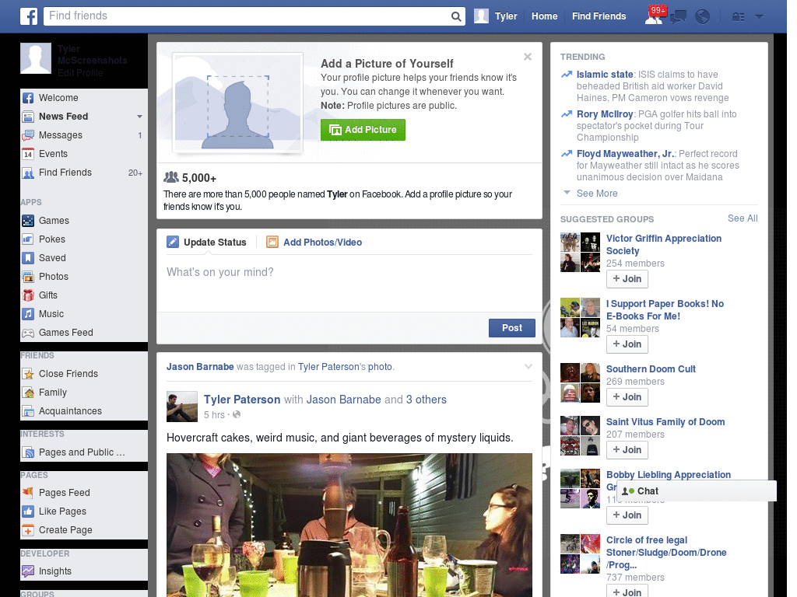
Task: Open friend requests icon with 99+ badge
Action: tap(654, 16)
